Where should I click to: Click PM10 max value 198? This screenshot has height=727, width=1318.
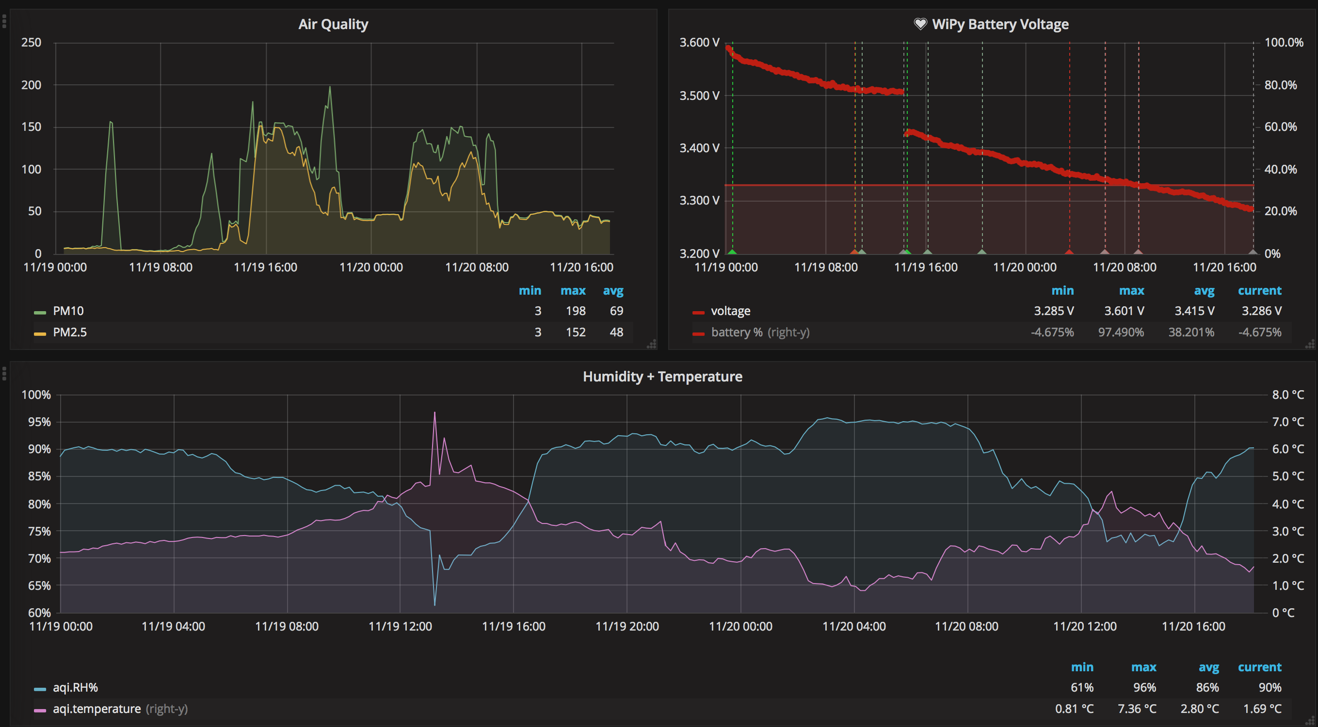576,311
